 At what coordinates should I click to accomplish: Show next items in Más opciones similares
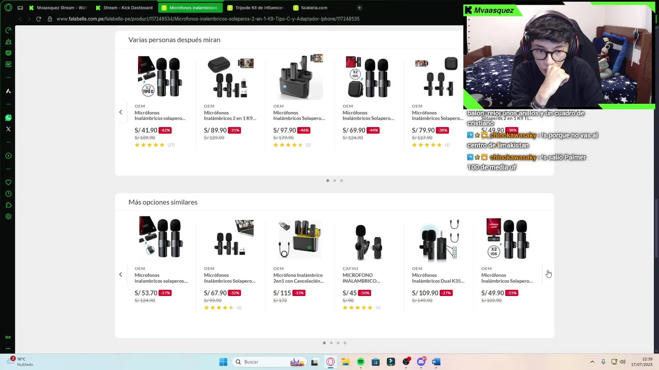click(x=548, y=274)
